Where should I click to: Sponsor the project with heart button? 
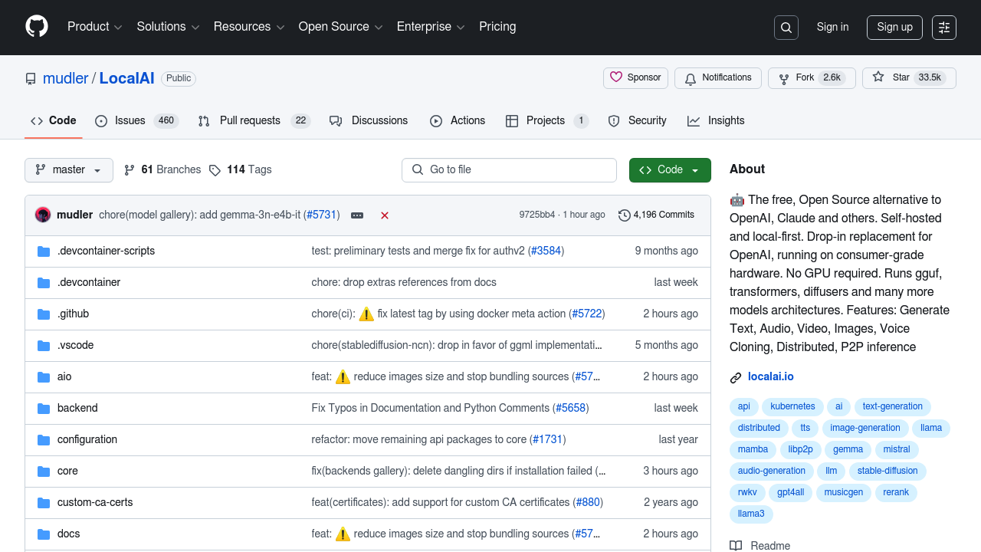[x=635, y=77]
